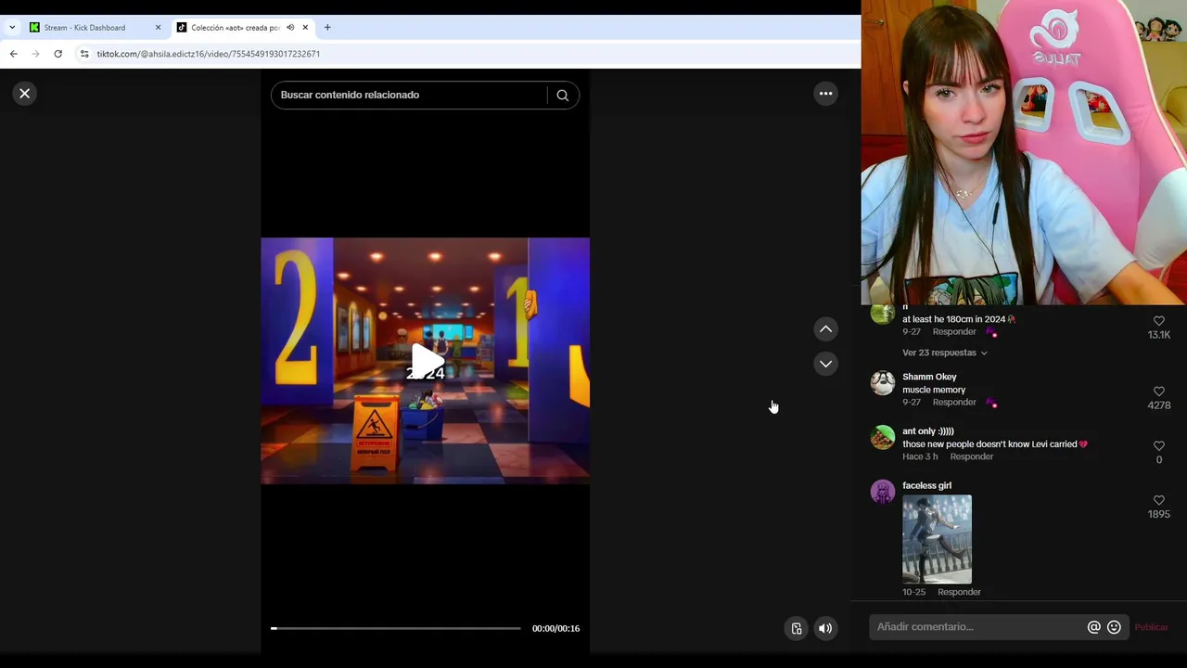Image resolution: width=1187 pixels, height=668 pixels.
Task: Reply to the '180cm in 2024' comment
Action: tap(954, 332)
